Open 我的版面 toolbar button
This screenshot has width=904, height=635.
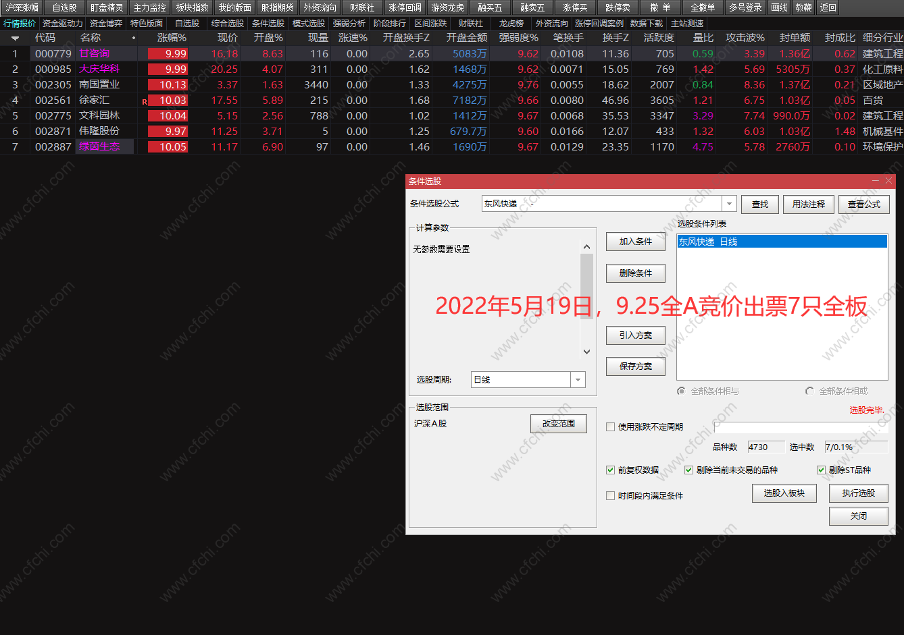point(234,7)
